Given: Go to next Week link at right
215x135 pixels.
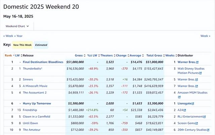Looking at the screenshot, I should coord(205,36).
